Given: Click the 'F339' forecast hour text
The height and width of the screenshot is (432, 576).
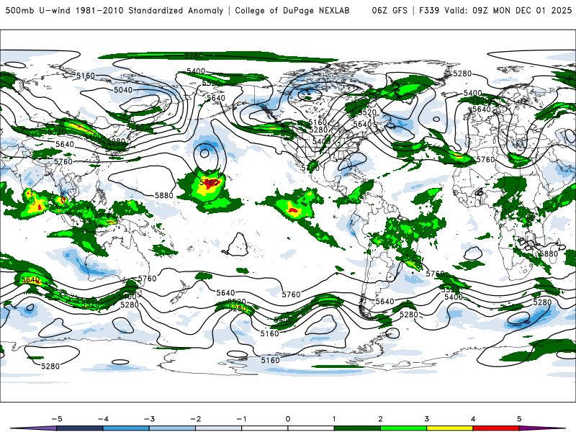Looking at the screenshot, I should tap(429, 10).
